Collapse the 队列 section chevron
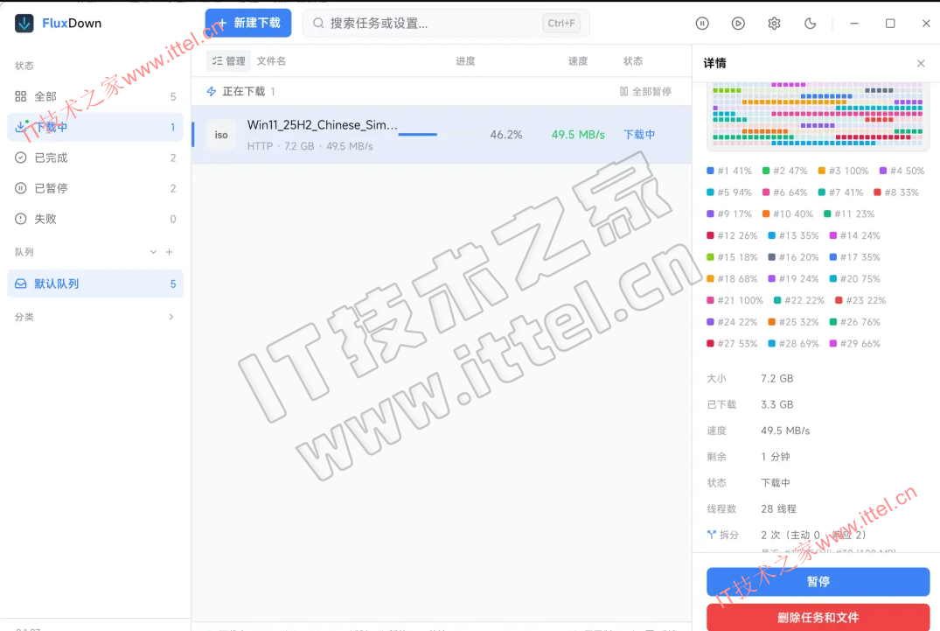Screen dimensions: 940x631 pos(153,252)
